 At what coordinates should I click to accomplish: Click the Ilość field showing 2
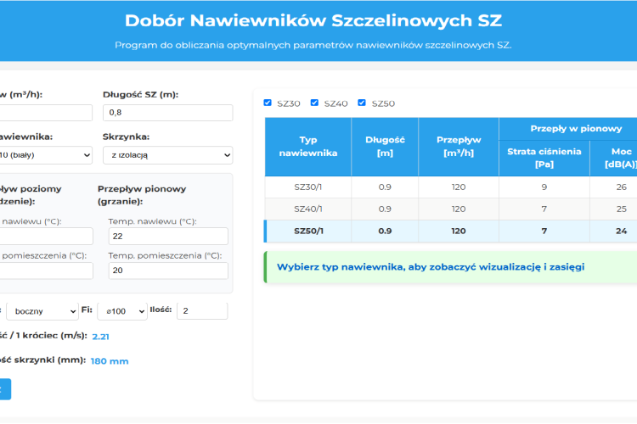tap(202, 311)
